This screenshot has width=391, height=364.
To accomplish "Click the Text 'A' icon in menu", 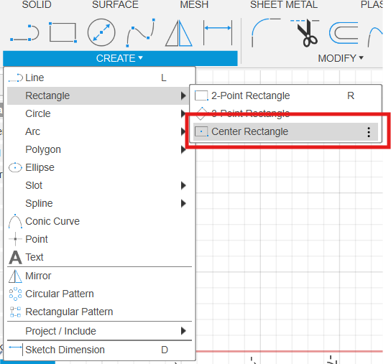I will coord(15,257).
